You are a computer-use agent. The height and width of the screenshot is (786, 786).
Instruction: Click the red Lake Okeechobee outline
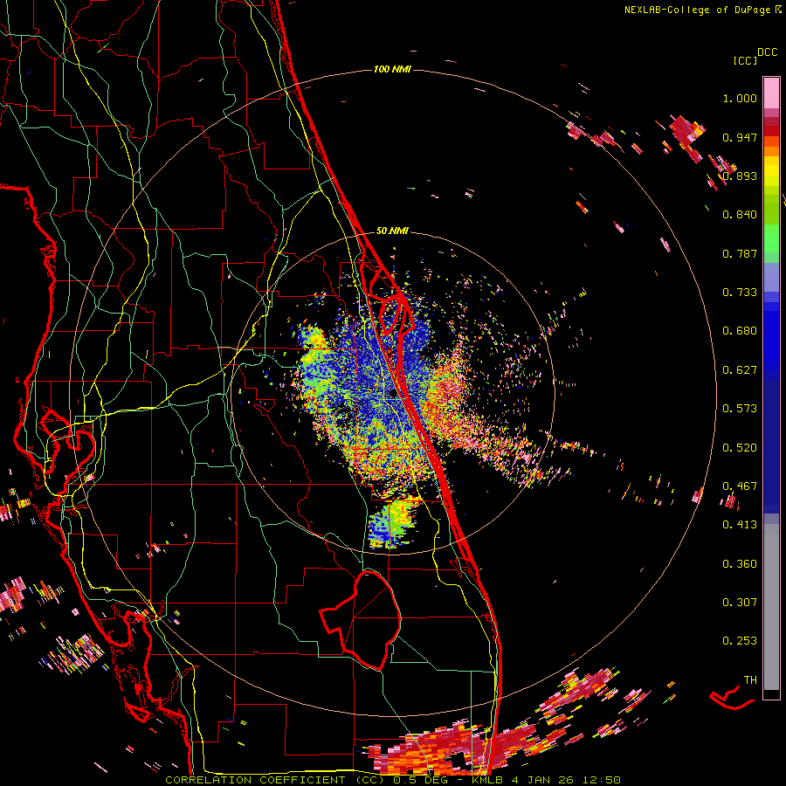pyautogui.click(x=361, y=619)
